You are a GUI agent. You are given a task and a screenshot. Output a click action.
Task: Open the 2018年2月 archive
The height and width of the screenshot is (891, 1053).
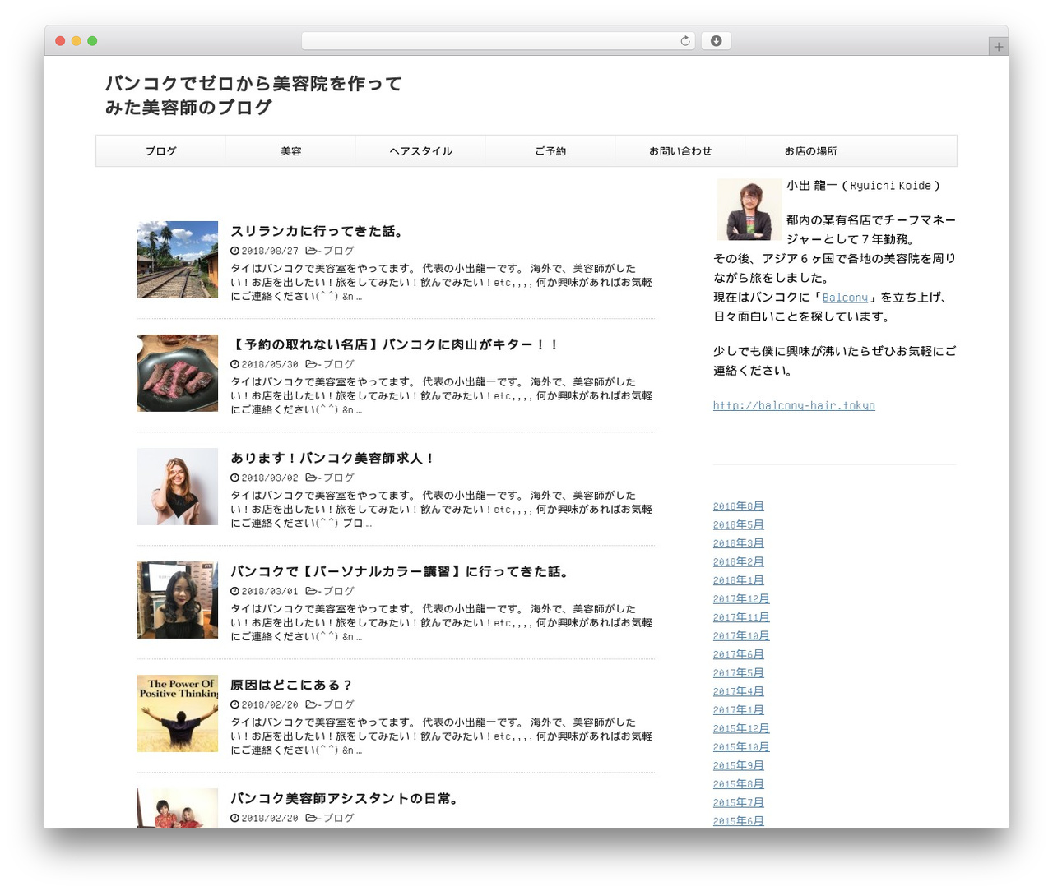[739, 561]
